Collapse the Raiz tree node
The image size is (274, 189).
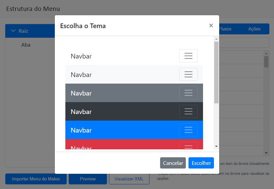(14, 31)
